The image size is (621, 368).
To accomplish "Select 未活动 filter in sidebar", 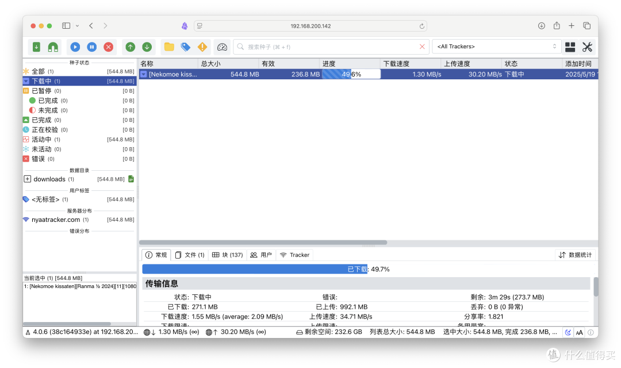I will coord(79,149).
